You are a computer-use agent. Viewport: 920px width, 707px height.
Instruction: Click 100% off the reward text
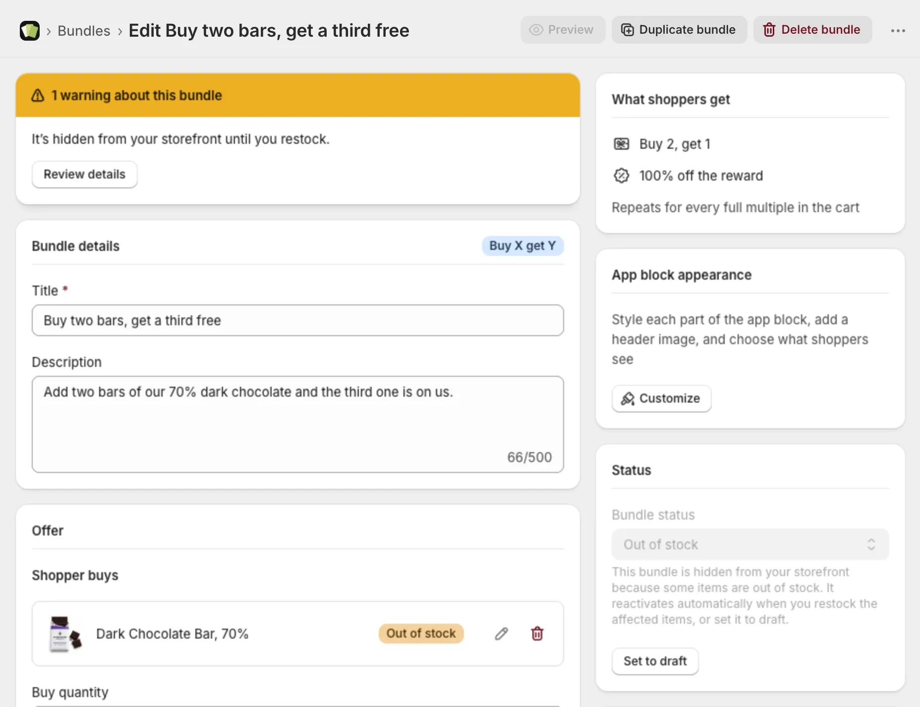coord(701,176)
